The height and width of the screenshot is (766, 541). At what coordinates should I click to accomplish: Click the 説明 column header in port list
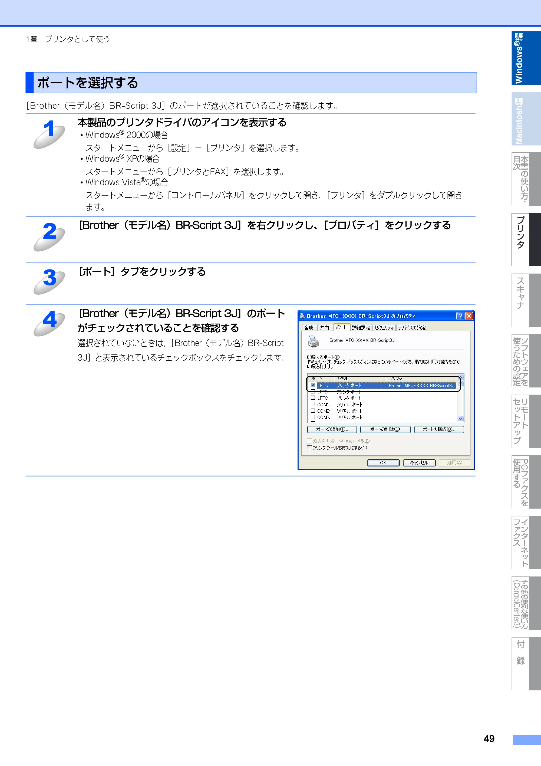[x=360, y=378]
